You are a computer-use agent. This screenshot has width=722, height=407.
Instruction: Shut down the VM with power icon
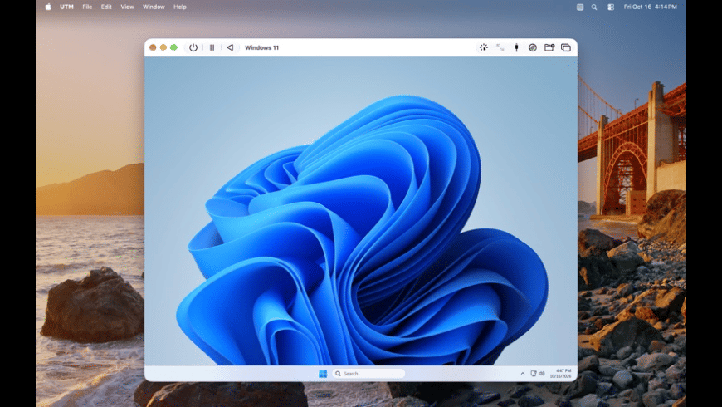[x=193, y=47]
